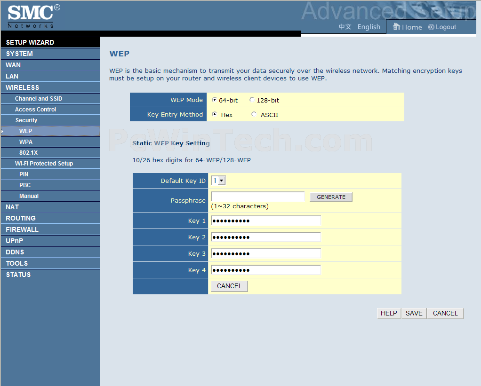This screenshot has width=481, height=386.
Task: Click the HELP button
Action: 389,314
